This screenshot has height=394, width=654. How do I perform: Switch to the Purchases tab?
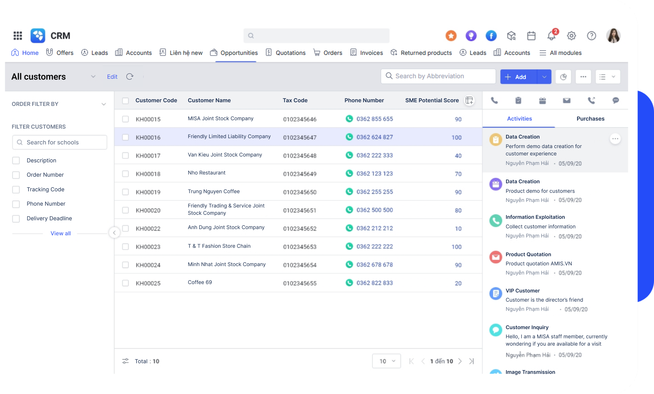[x=590, y=118]
